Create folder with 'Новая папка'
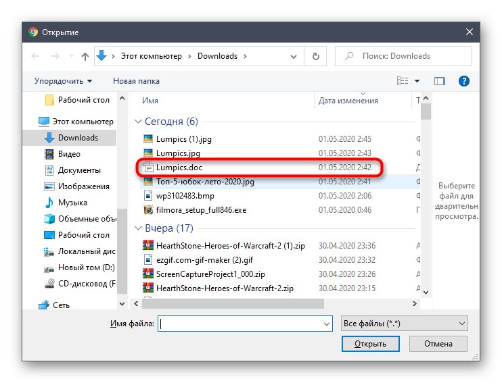 (x=136, y=81)
